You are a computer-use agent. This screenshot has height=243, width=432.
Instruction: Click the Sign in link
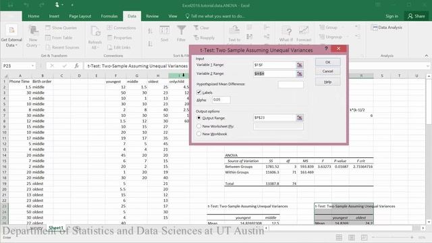click(391, 16)
